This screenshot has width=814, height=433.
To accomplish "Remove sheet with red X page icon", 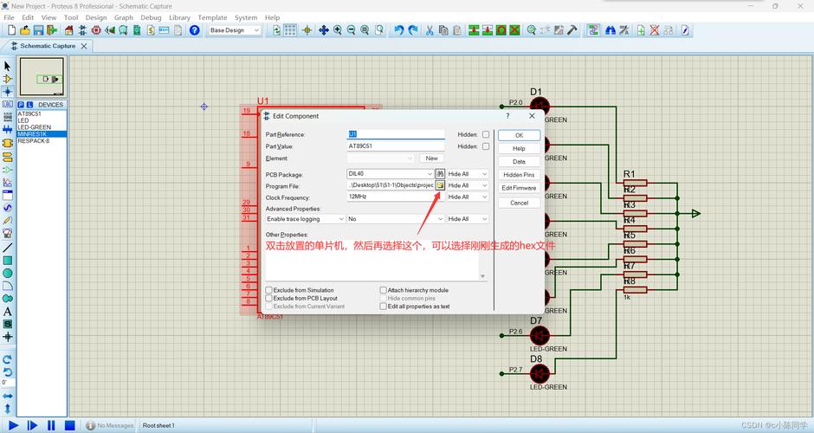I will (655, 30).
